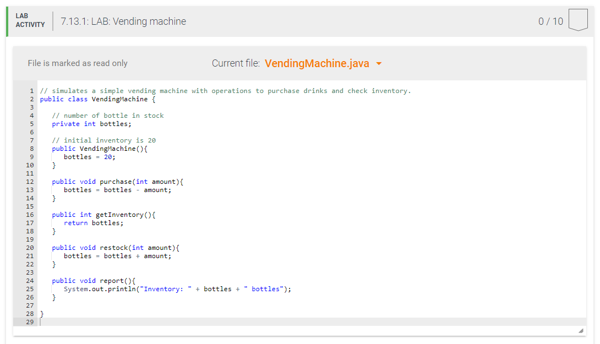Click the editor resize handle icon
Image resolution: width=600 pixels, height=344 pixels.
[581, 331]
